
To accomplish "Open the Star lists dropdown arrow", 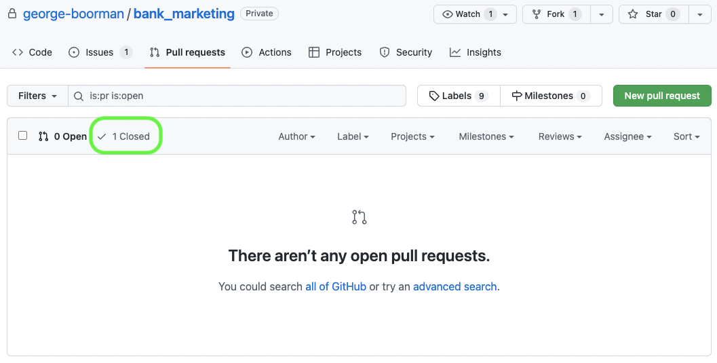I will point(699,15).
